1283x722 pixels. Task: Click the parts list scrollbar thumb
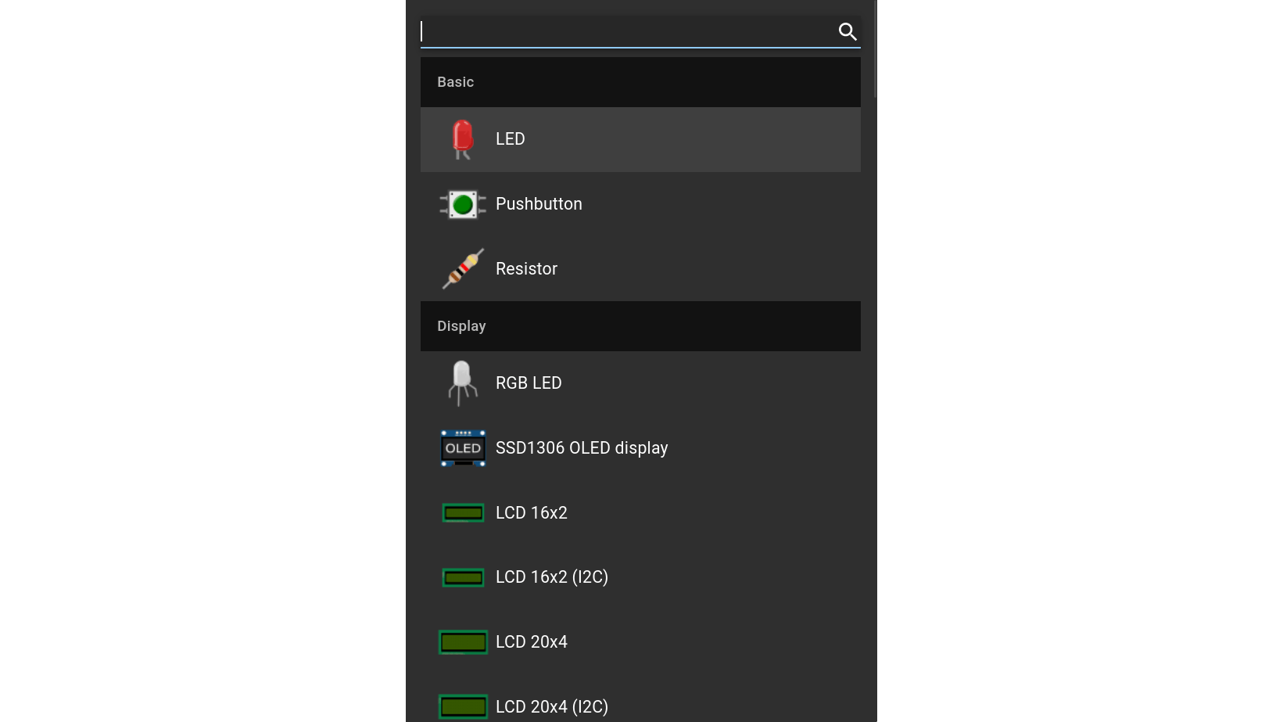tap(875, 48)
